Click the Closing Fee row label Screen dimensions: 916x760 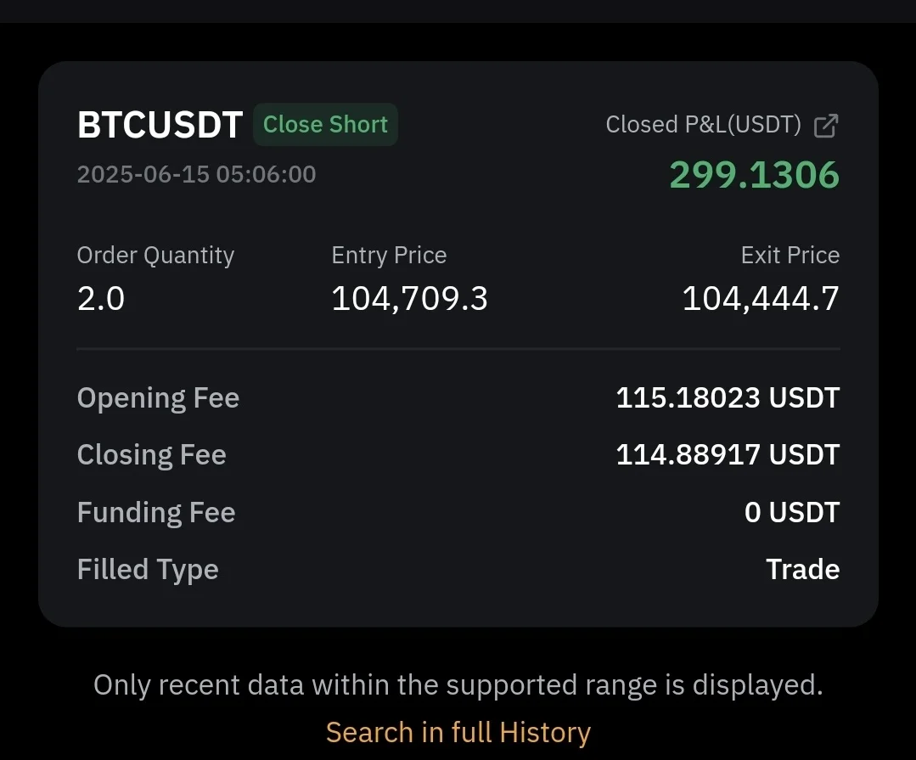[151, 455]
